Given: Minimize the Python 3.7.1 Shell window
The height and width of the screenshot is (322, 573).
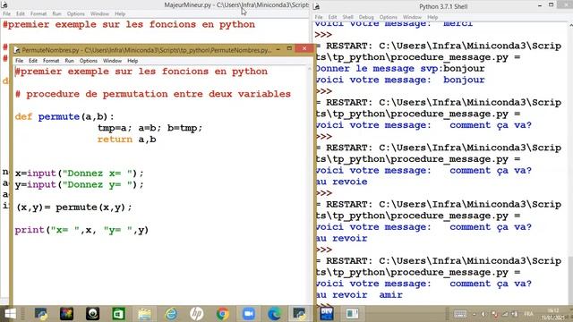Looking at the screenshot, I should tap(540, 5).
